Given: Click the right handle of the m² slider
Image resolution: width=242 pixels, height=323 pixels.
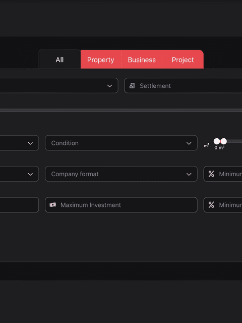Looking at the screenshot, I should [224, 141].
